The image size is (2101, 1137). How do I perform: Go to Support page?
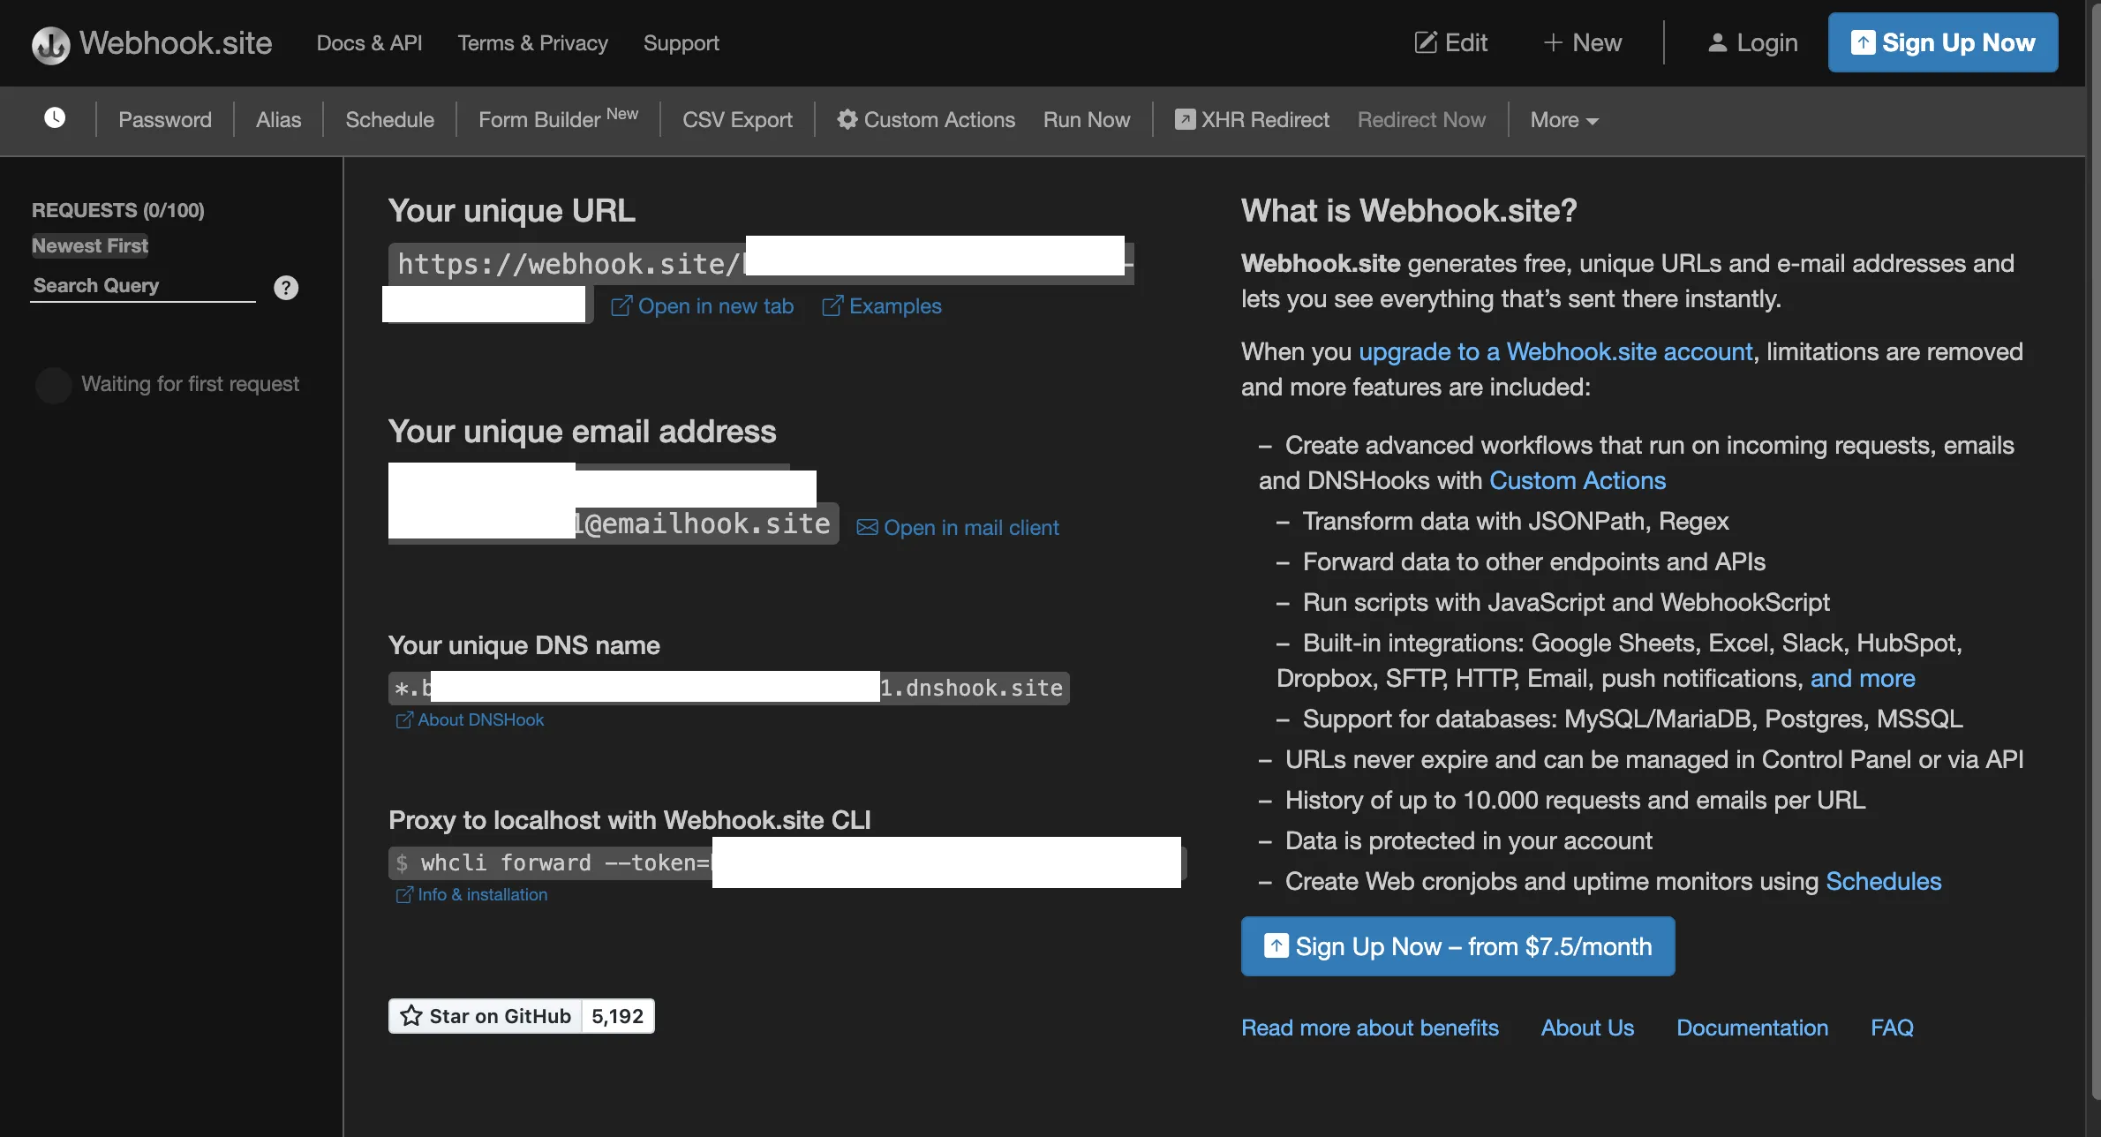point(681,43)
